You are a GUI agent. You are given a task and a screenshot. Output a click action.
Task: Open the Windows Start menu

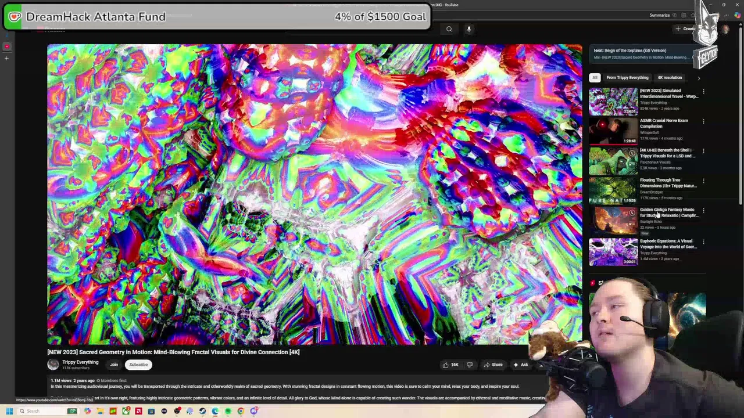pyautogui.click(x=9, y=411)
